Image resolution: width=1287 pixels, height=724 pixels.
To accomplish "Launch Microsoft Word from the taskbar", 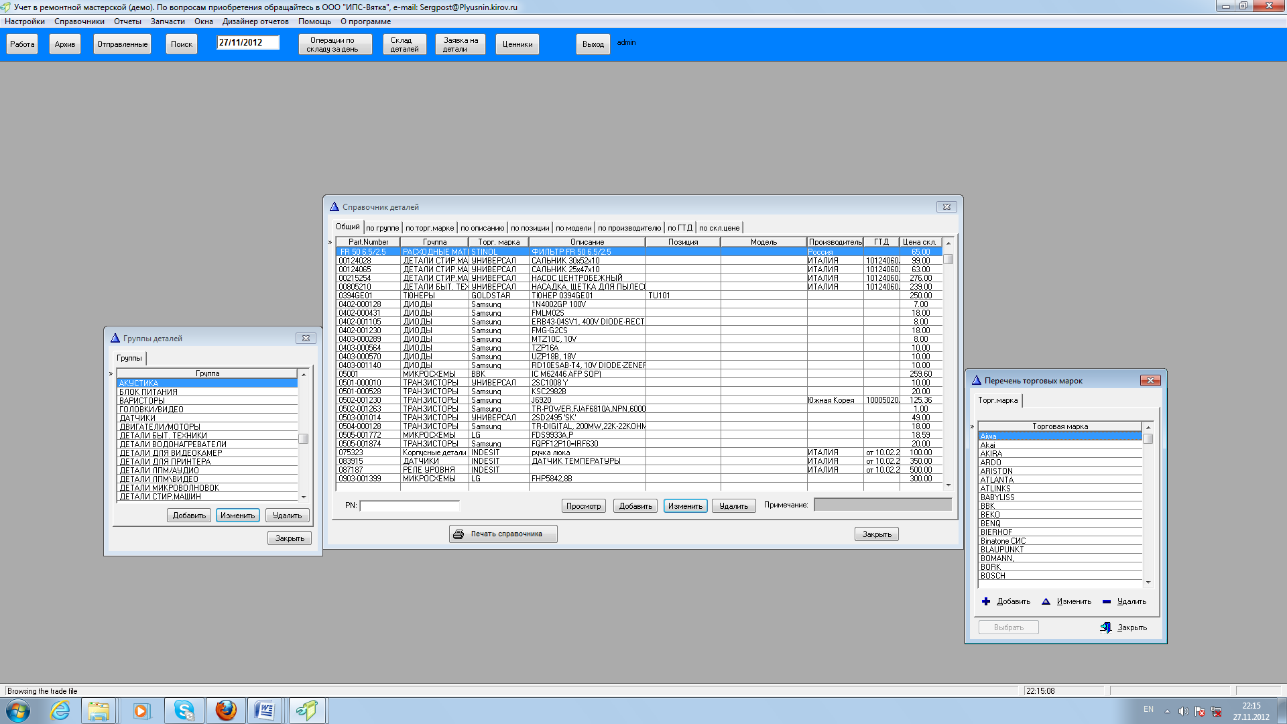I will tap(265, 710).
